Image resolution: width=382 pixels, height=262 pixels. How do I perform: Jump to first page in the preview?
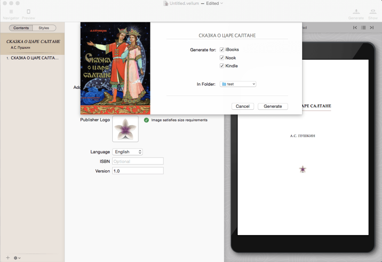click(x=355, y=27)
